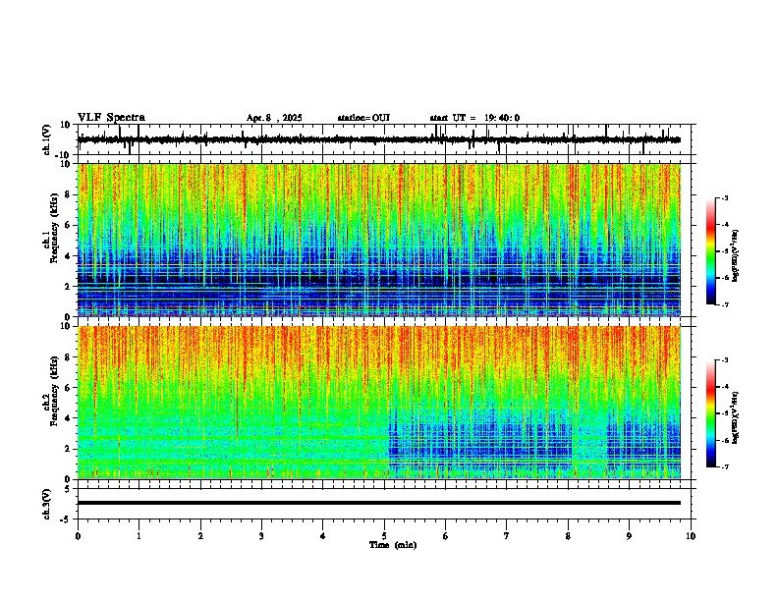Click the ch.2 spectrogram panel
Screen dimensions: 778x601
pyautogui.click(x=379, y=403)
